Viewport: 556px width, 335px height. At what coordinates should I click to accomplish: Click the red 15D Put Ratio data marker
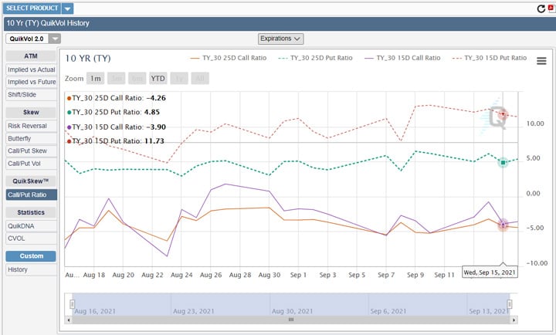(x=503, y=114)
